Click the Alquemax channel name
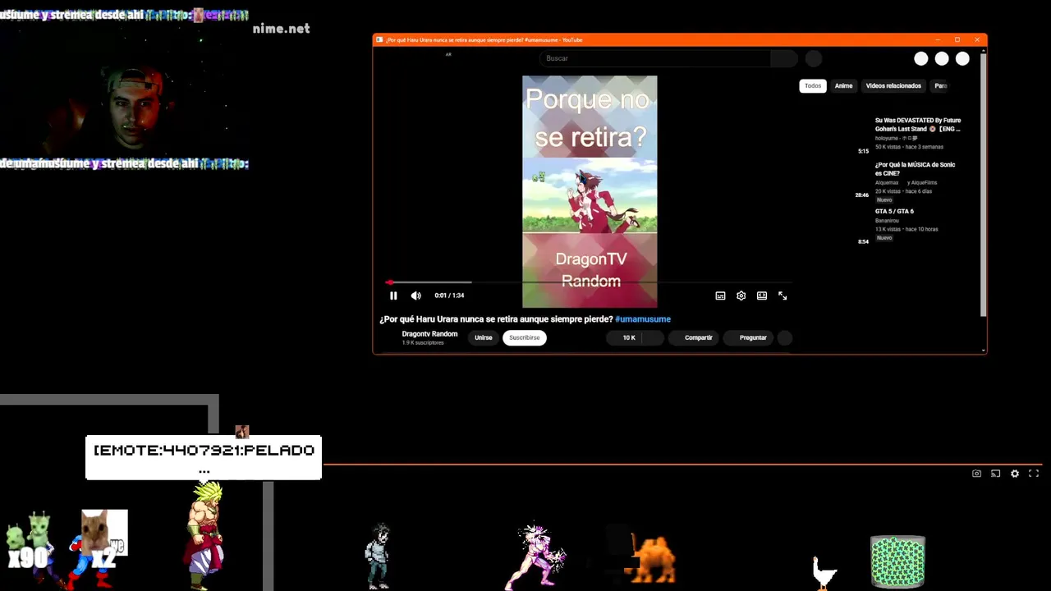The width and height of the screenshot is (1051, 591). [x=887, y=182]
